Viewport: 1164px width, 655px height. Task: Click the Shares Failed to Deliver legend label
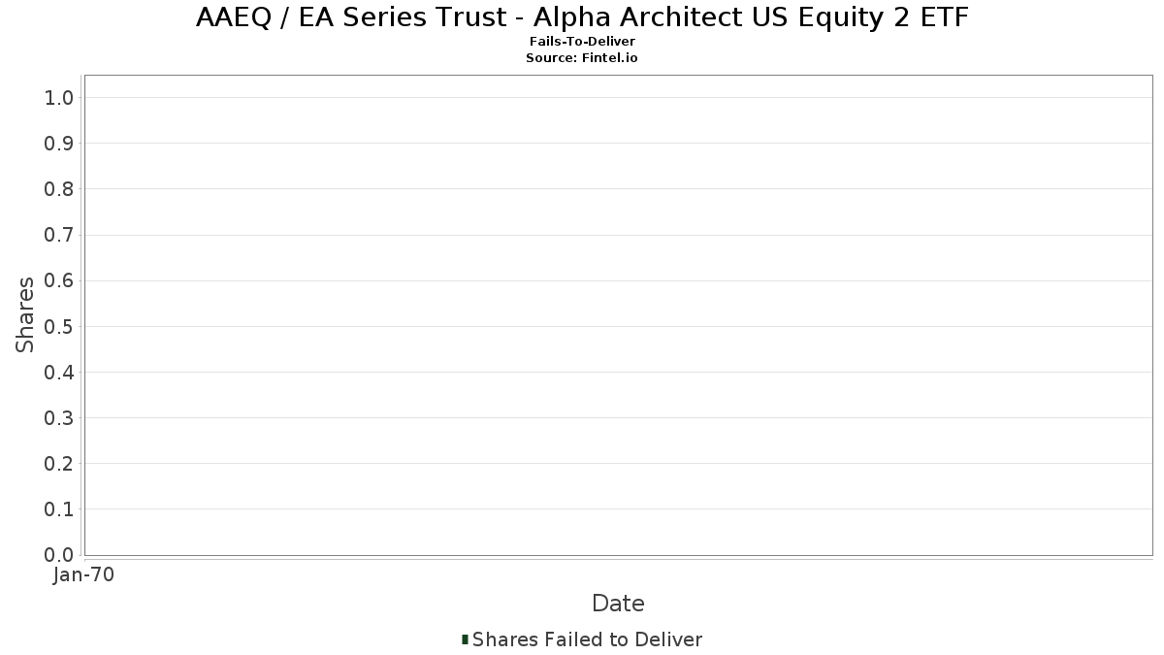pos(587,639)
